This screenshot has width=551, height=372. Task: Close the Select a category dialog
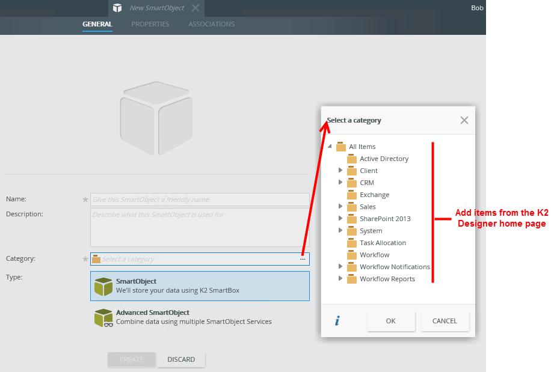click(464, 120)
